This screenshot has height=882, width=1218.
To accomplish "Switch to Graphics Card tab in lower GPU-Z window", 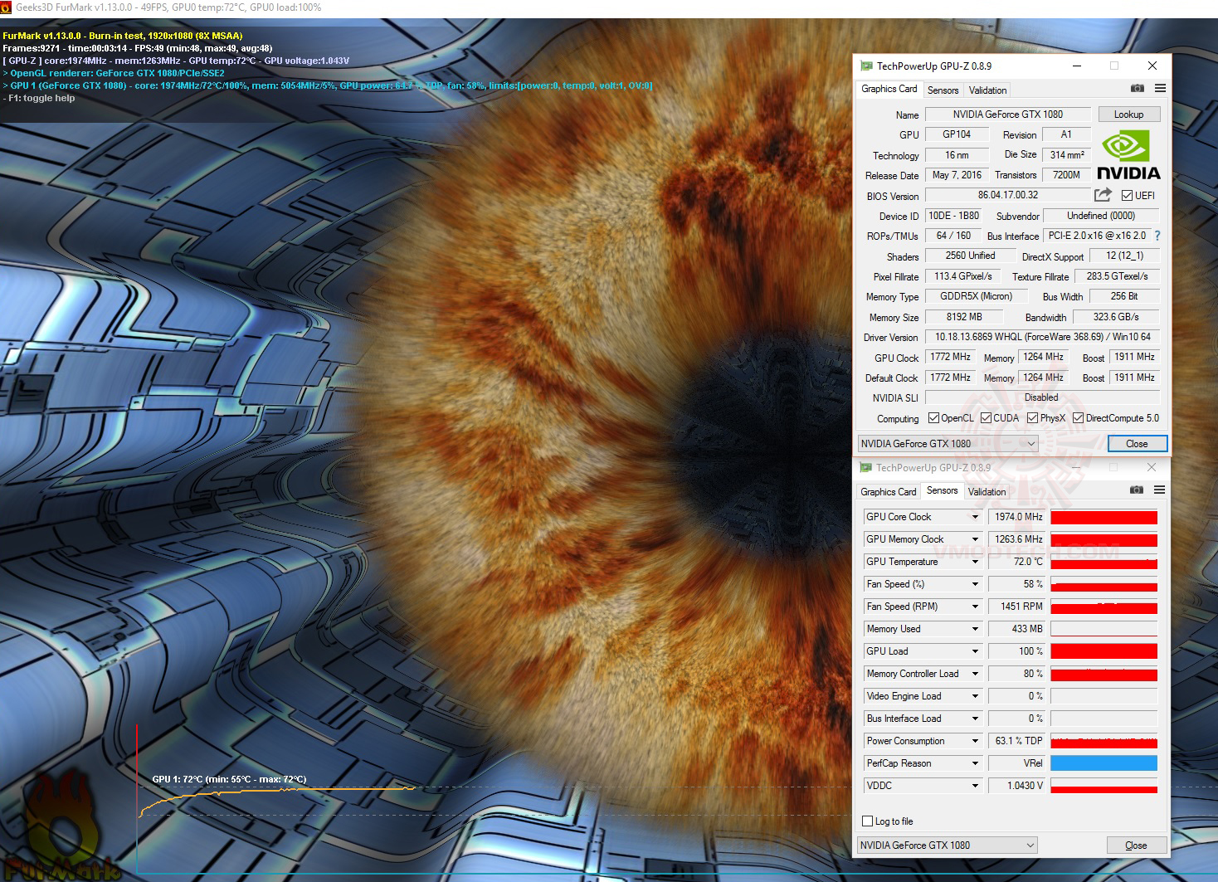I will (x=889, y=492).
